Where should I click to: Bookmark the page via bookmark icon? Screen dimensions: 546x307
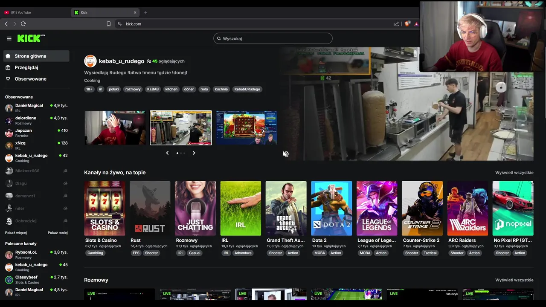pyautogui.click(x=108, y=24)
